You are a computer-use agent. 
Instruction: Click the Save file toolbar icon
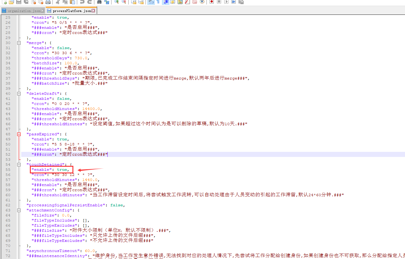tap(19, 2)
